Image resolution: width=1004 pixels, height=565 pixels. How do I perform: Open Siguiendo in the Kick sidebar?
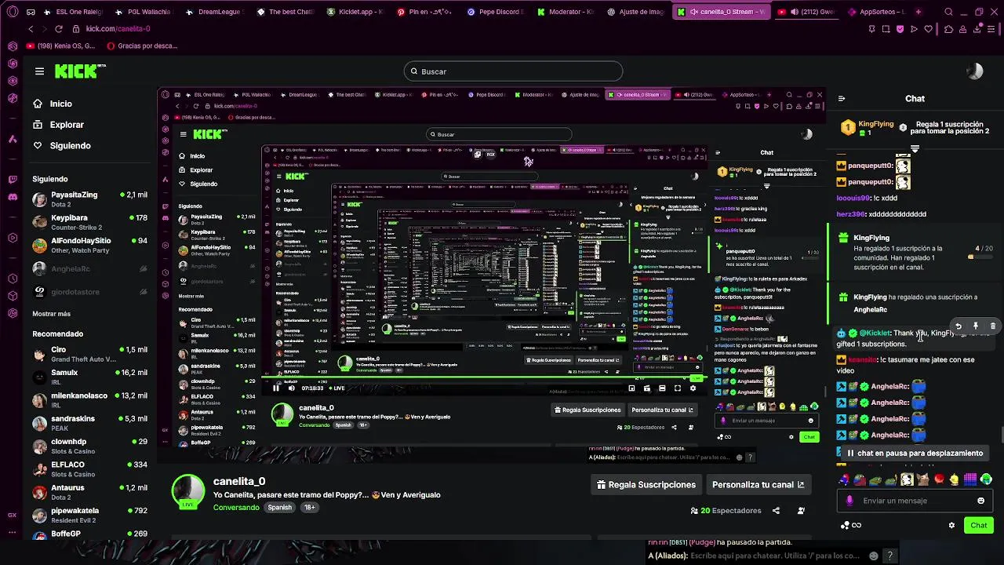[62, 145]
